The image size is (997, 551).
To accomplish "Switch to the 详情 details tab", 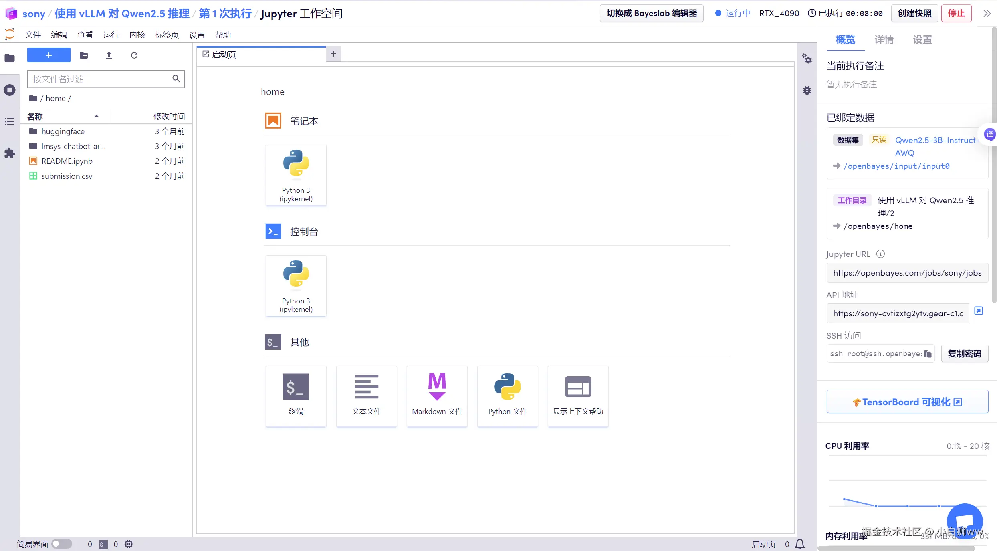I will 884,40.
